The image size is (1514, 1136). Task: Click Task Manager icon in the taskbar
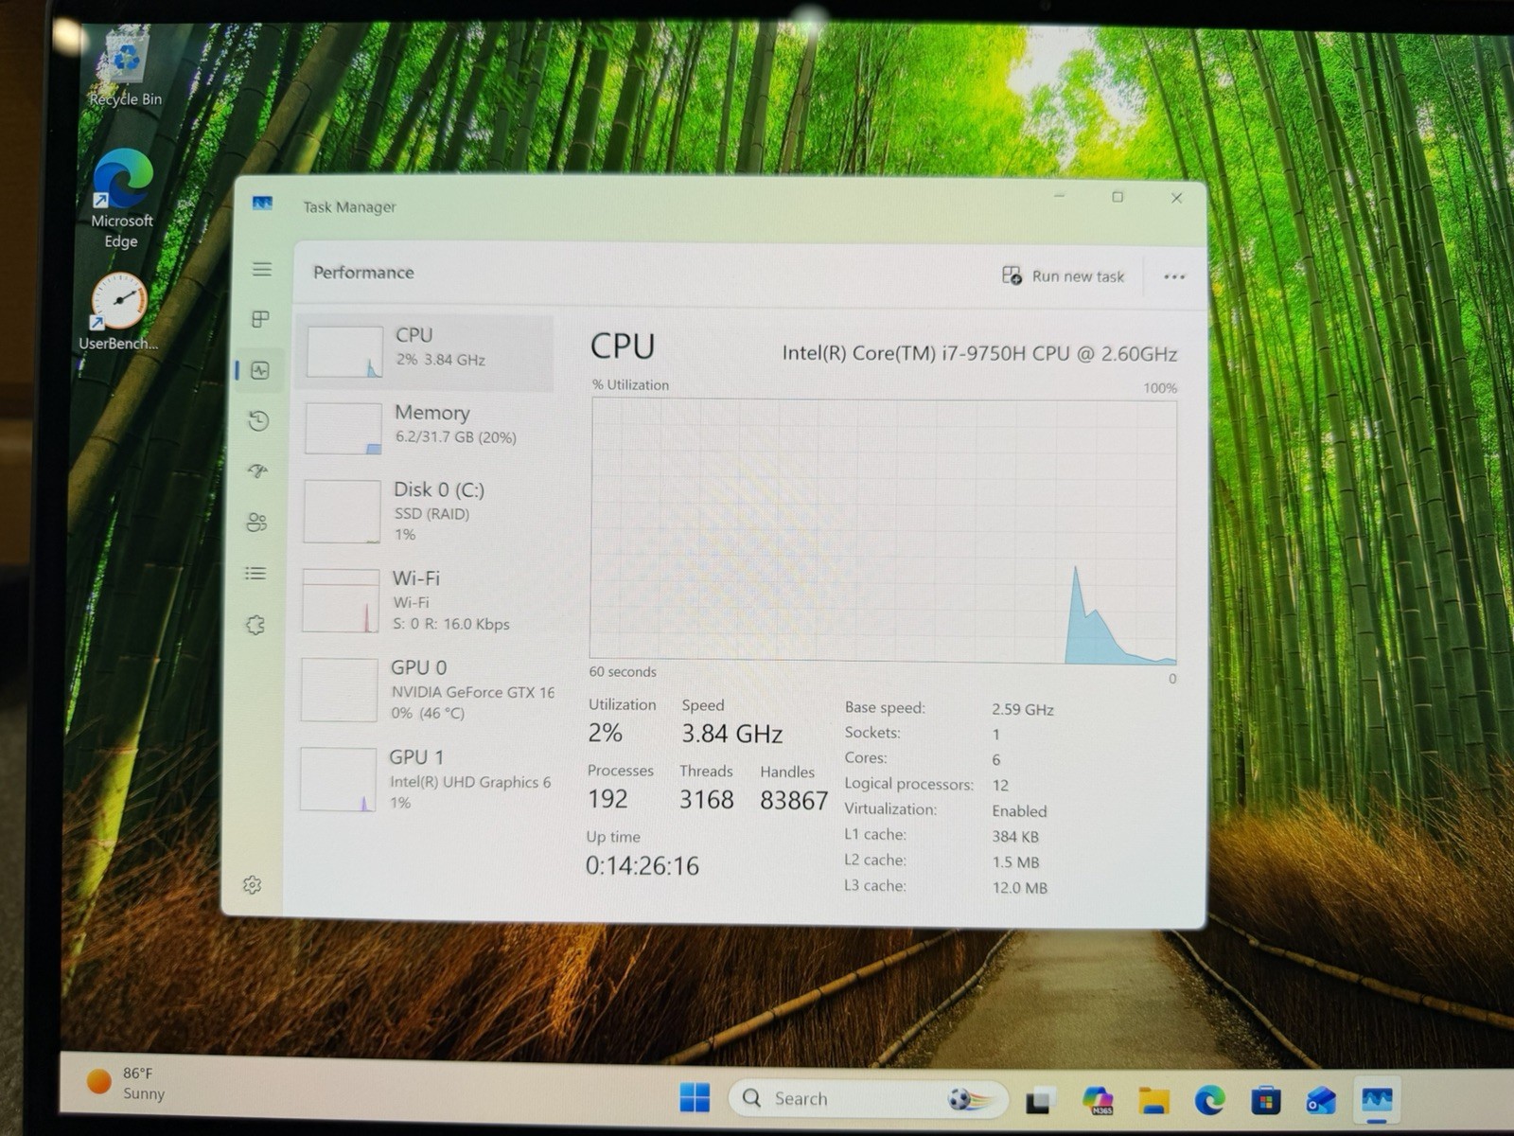click(1377, 1101)
